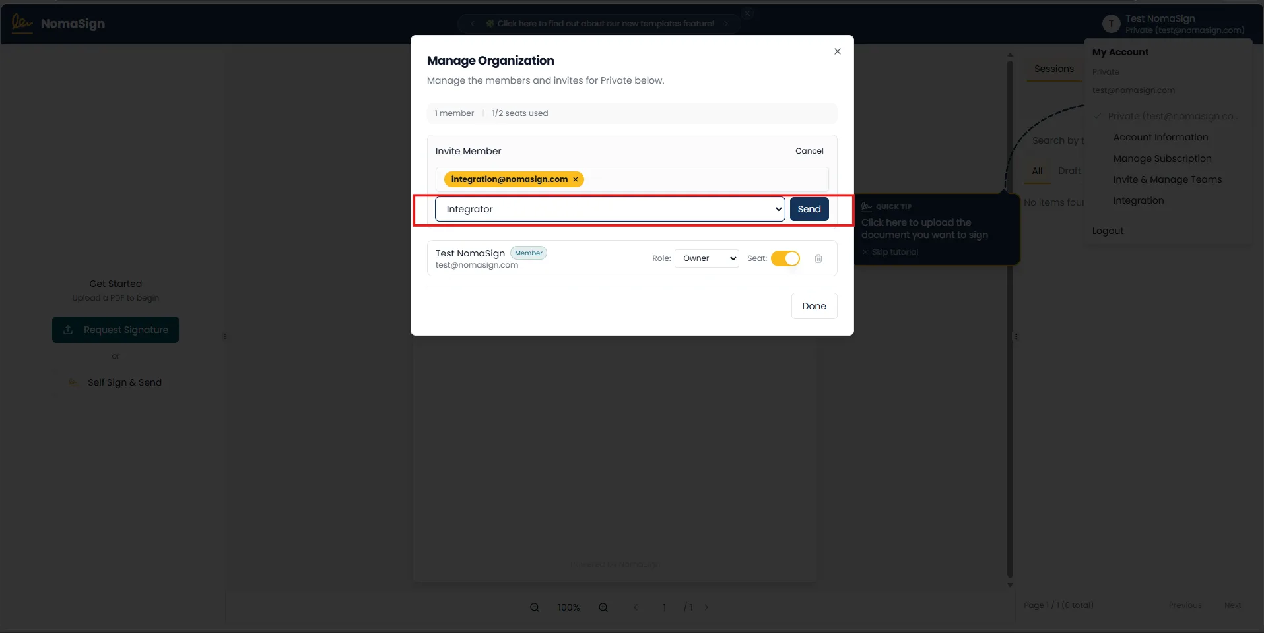Dismiss the announcement banner
The height and width of the screenshot is (633, 1264).
tap(747, 13)
